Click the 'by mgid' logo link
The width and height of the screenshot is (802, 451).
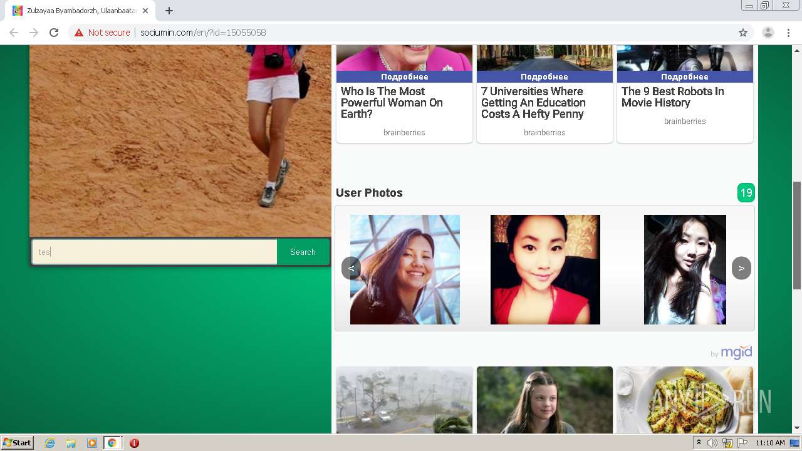(731, 353)
